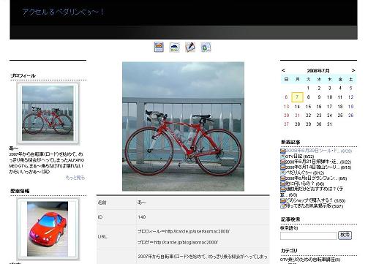
Task: Open article link dated (6/6)
Action: tap(305, 184)
